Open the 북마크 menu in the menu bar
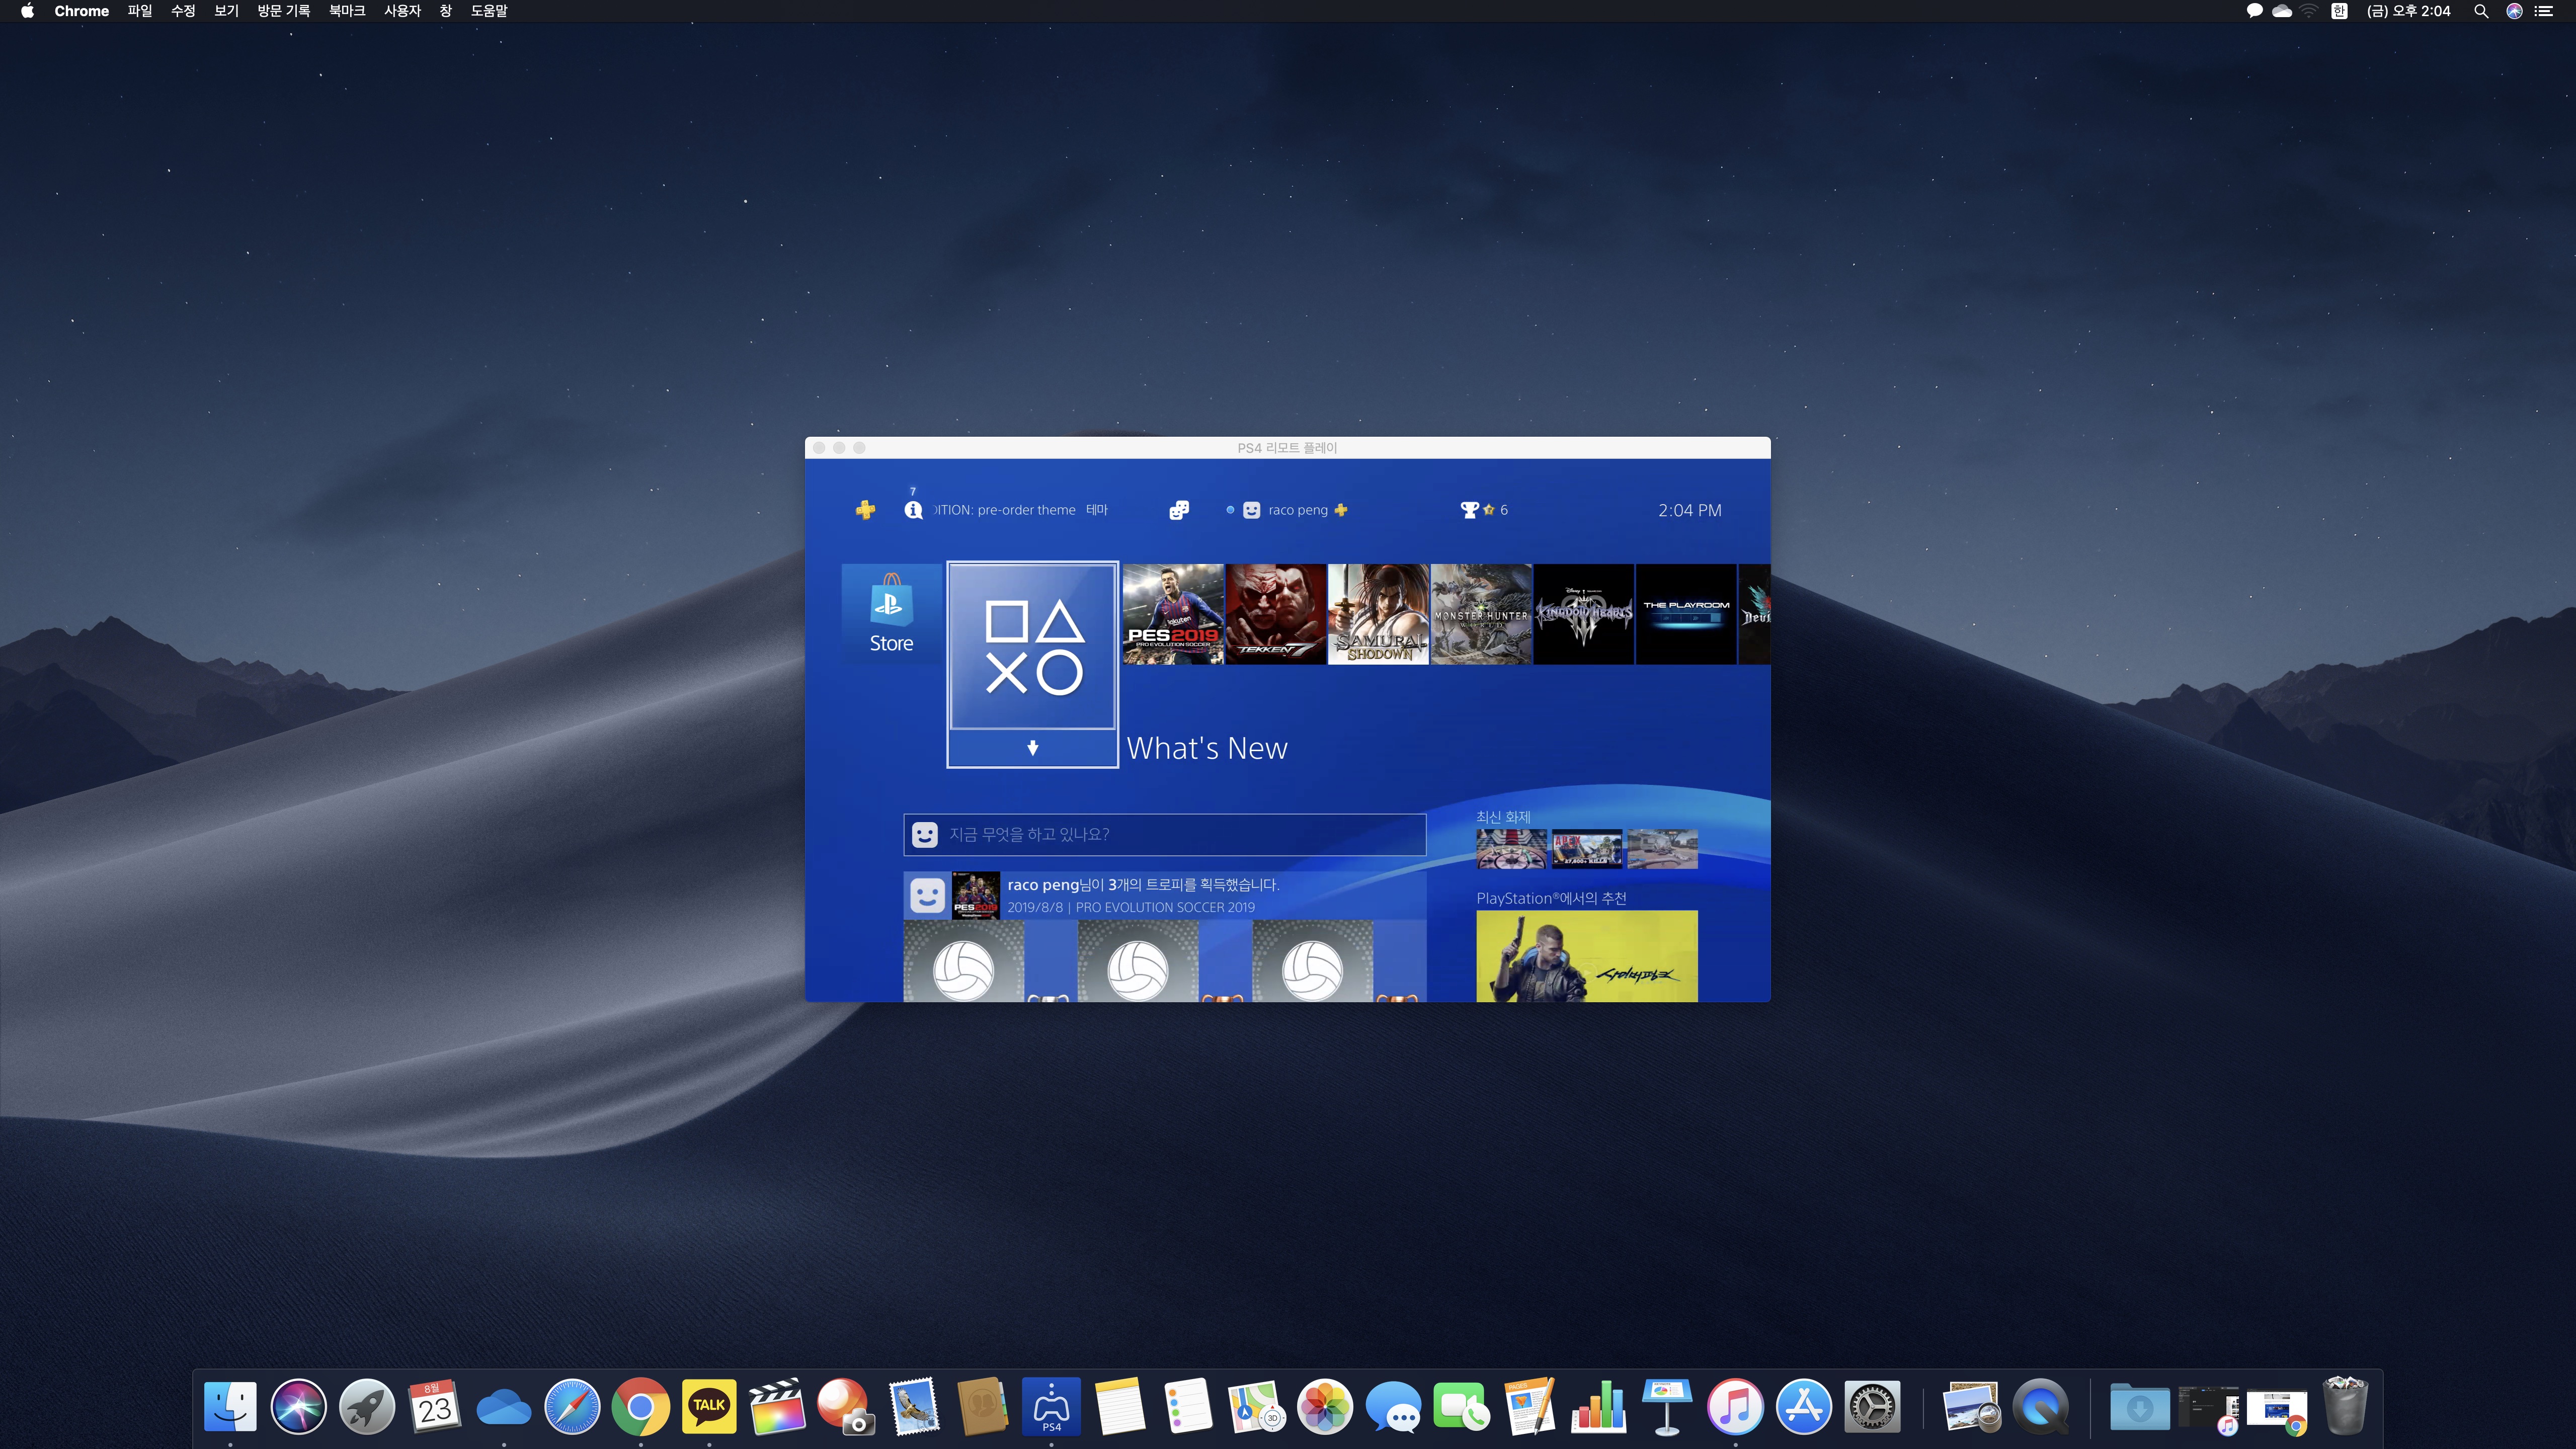 pos(346,11)
